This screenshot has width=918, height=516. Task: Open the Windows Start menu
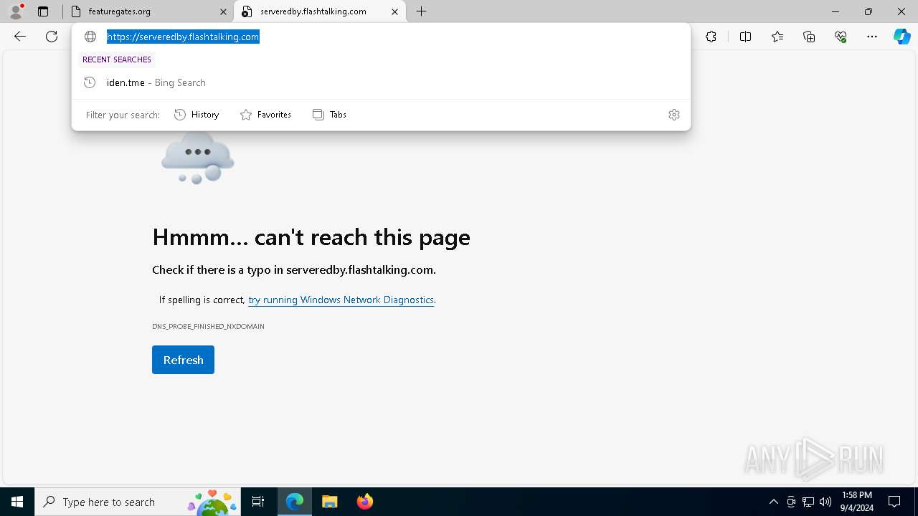[17, 502]
